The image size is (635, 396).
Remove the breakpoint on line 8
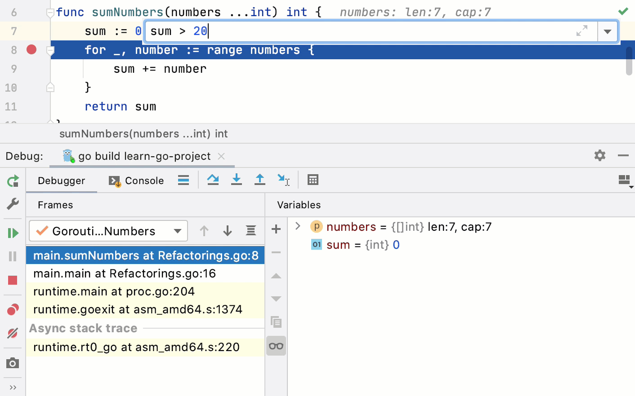coord(31,49)
